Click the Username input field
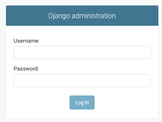162x122 pixels. (x=82, y=53)
